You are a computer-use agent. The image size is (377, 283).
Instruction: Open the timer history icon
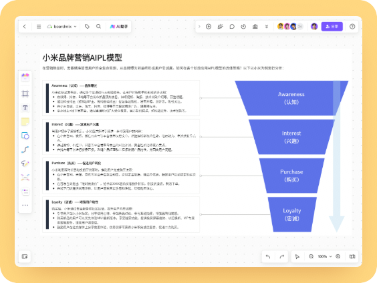tap(243, 27)
